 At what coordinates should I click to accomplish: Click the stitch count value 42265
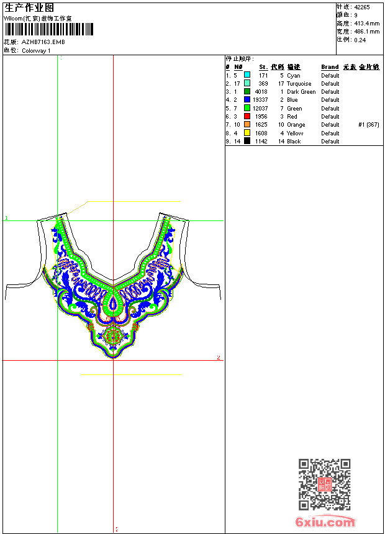(362, 7)
